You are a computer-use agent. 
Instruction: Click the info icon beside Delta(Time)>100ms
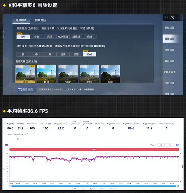click(x=28, y=135)
